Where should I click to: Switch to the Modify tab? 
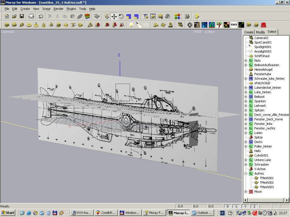[260, 32]
